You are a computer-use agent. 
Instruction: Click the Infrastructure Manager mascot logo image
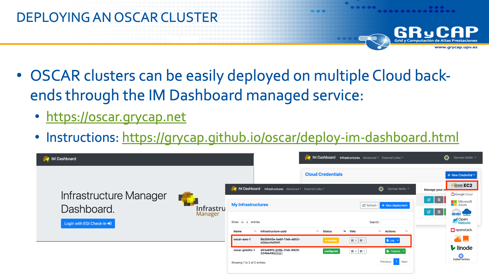(x=188, y=199)
